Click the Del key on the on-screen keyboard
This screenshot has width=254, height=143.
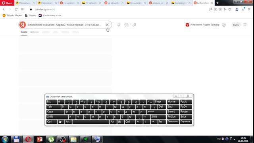[x=162, y=107]
